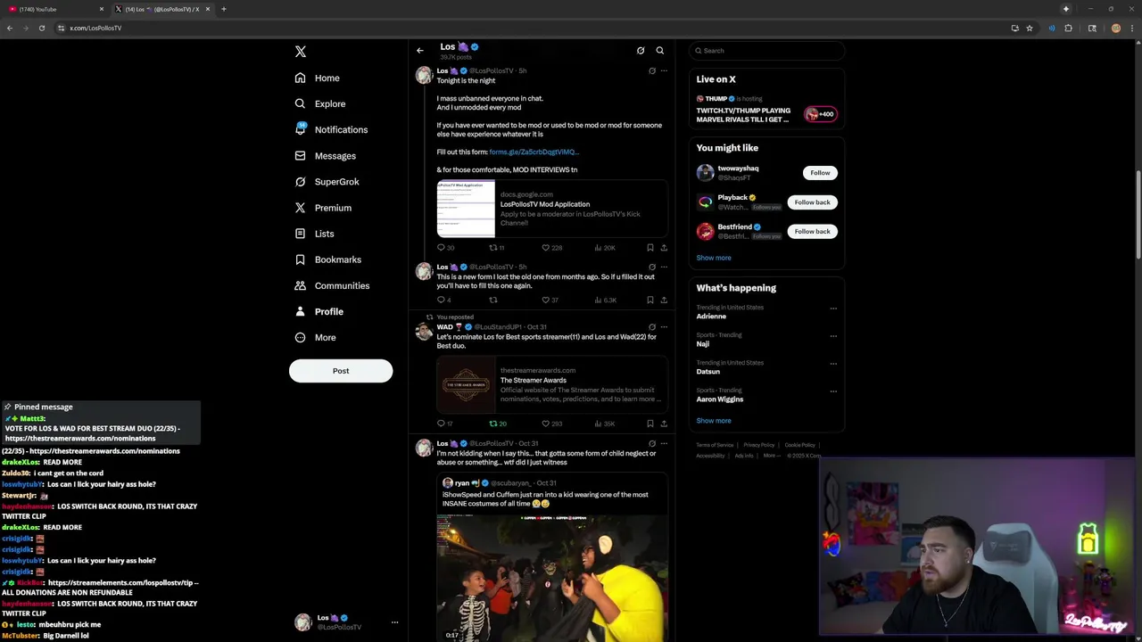Go back with profile header arrow
This screenshot has width=1142, height=642.
pos(420,51)
